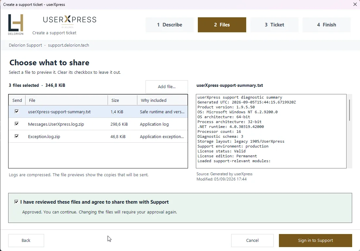This screenshot has width=360, height=251.
Task: Select the Exception.log.zip file name
Action: (x=44, y=137)
